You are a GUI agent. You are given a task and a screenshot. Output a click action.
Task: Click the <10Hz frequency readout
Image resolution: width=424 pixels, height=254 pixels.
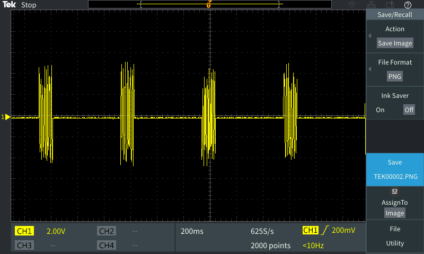(x=313, y=246)
